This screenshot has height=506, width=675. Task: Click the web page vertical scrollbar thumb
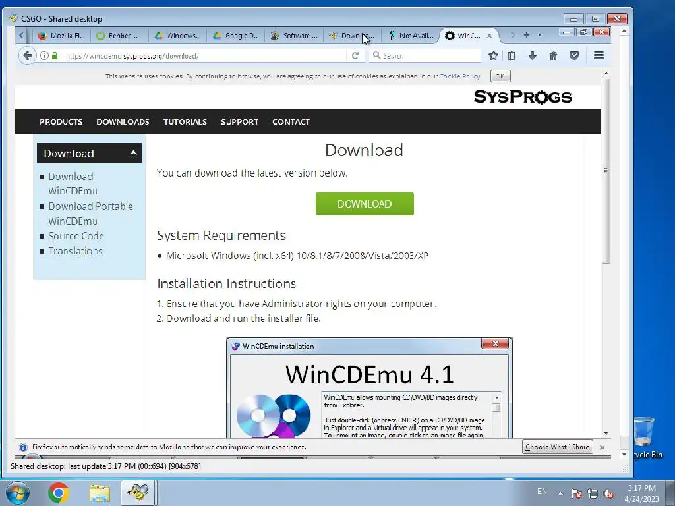click(x=606, y=171)
